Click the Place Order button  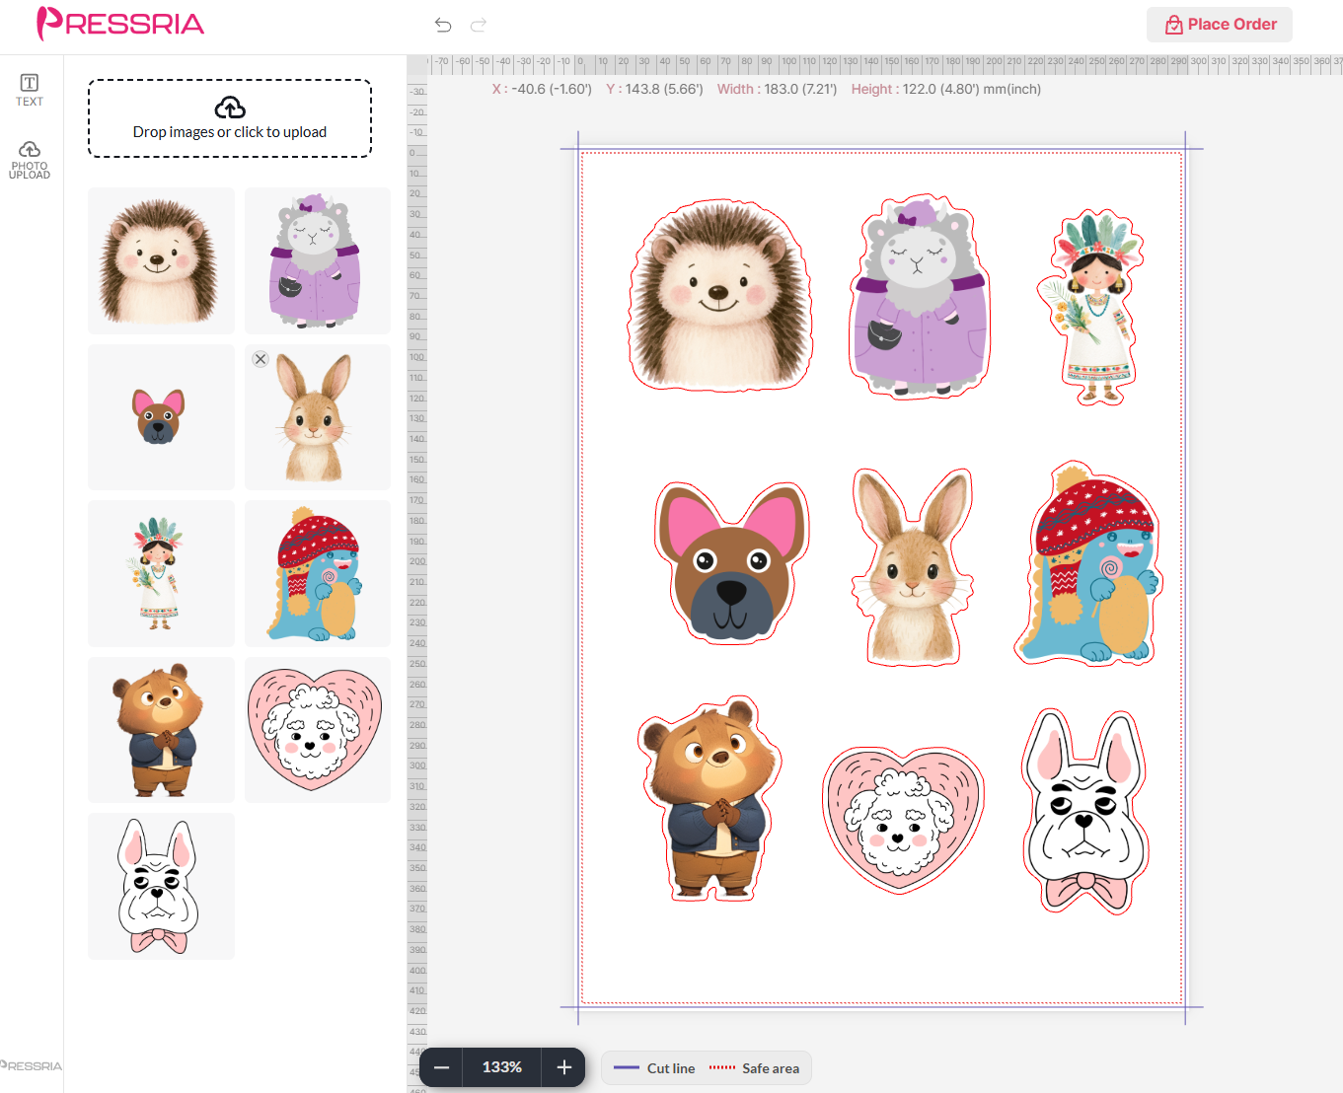click(x=1220, y=25)
